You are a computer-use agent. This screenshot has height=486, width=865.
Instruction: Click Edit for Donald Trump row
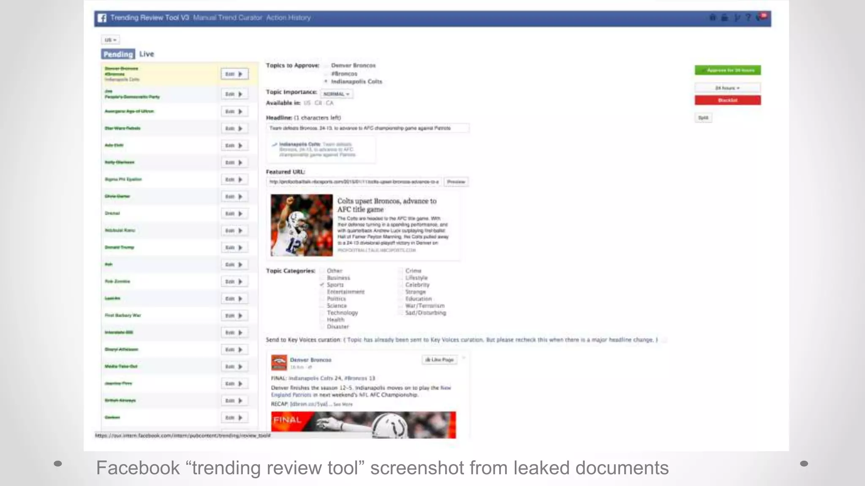pos(234,248)
